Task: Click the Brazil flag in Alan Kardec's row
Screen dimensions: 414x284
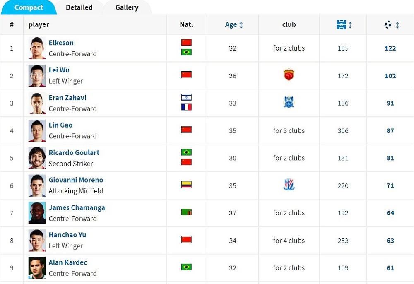Action: tap(186, 267)
